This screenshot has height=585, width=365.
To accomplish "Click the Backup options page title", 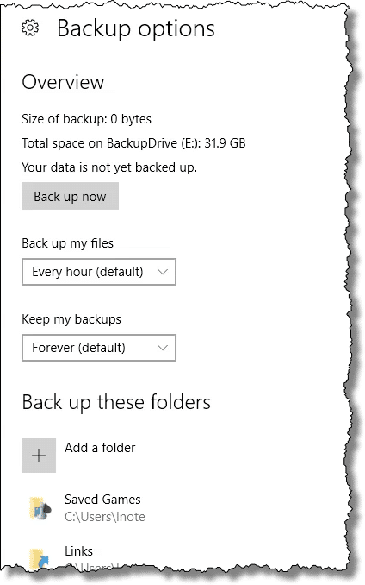I will (136, 29).
